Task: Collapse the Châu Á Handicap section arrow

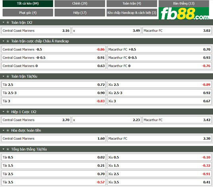Action: 4,41
